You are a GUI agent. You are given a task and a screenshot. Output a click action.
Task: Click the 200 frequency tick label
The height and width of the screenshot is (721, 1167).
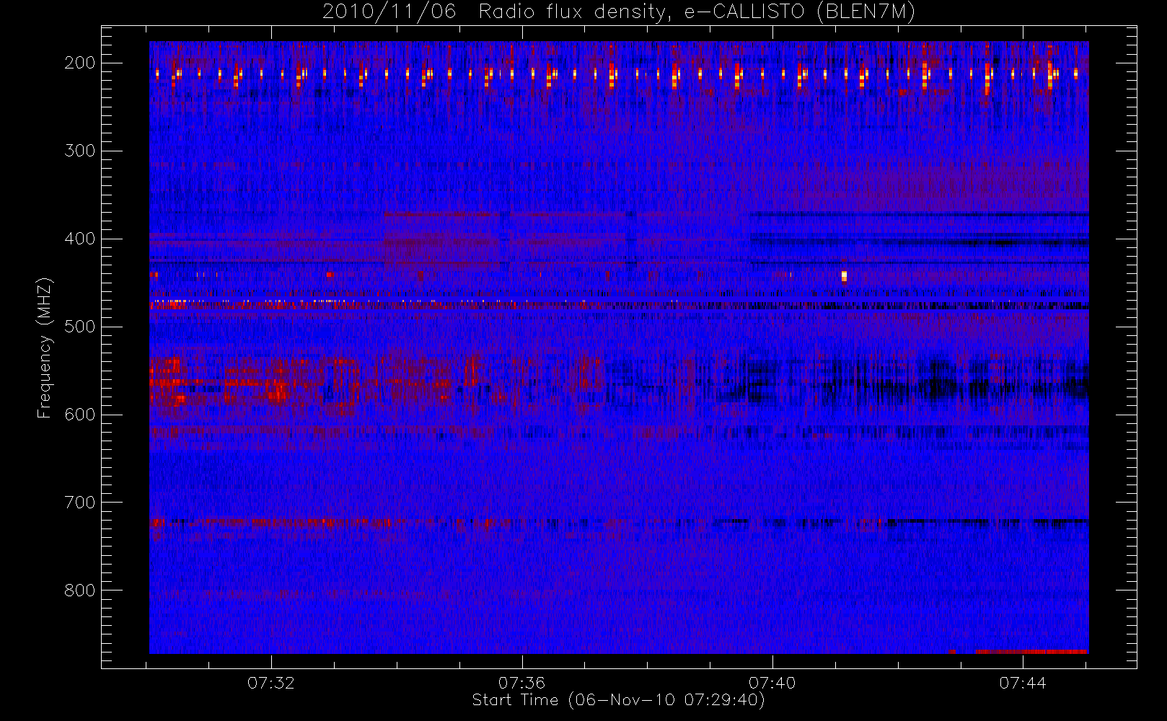pyautogui.click(x=80, y=63)
